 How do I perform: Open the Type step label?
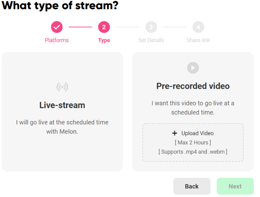click(x=104, y=40)
